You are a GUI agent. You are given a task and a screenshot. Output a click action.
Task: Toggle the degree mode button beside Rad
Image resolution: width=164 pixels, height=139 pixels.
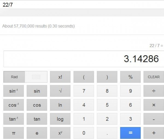(x=36, y=77)
